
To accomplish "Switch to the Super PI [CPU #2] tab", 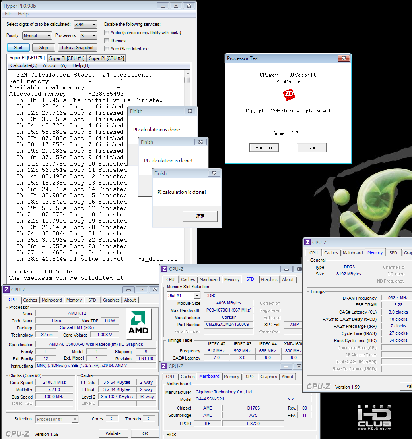I will click(106, 58).
